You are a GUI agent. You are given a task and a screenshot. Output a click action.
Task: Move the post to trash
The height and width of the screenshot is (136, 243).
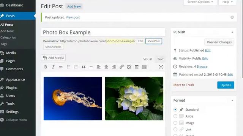[x=184, y=85]
